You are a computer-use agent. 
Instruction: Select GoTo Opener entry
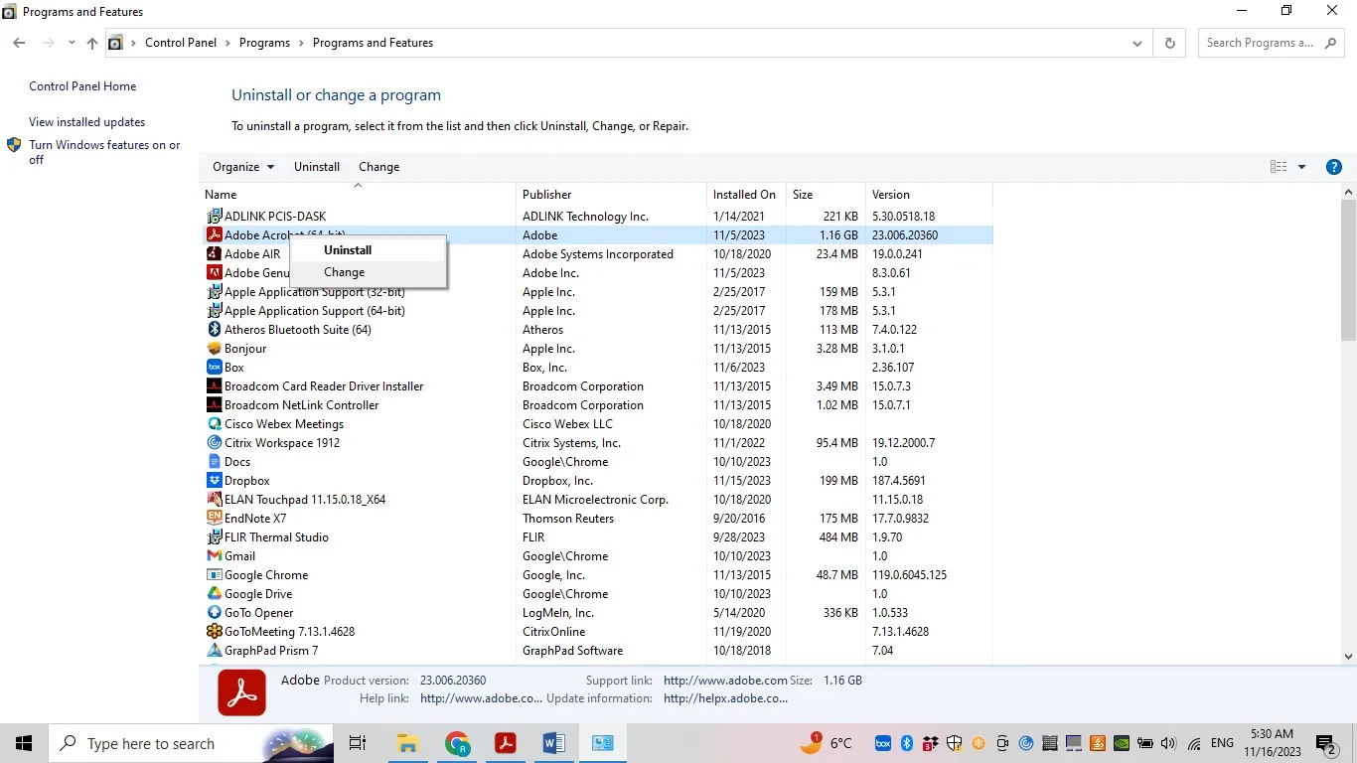(x=597, y=613)
